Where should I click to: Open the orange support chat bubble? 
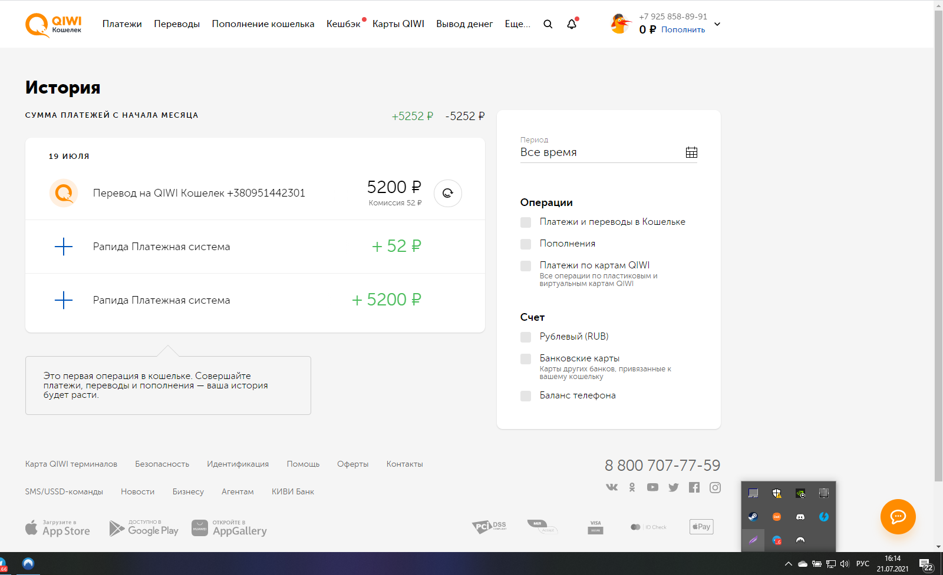898,517
